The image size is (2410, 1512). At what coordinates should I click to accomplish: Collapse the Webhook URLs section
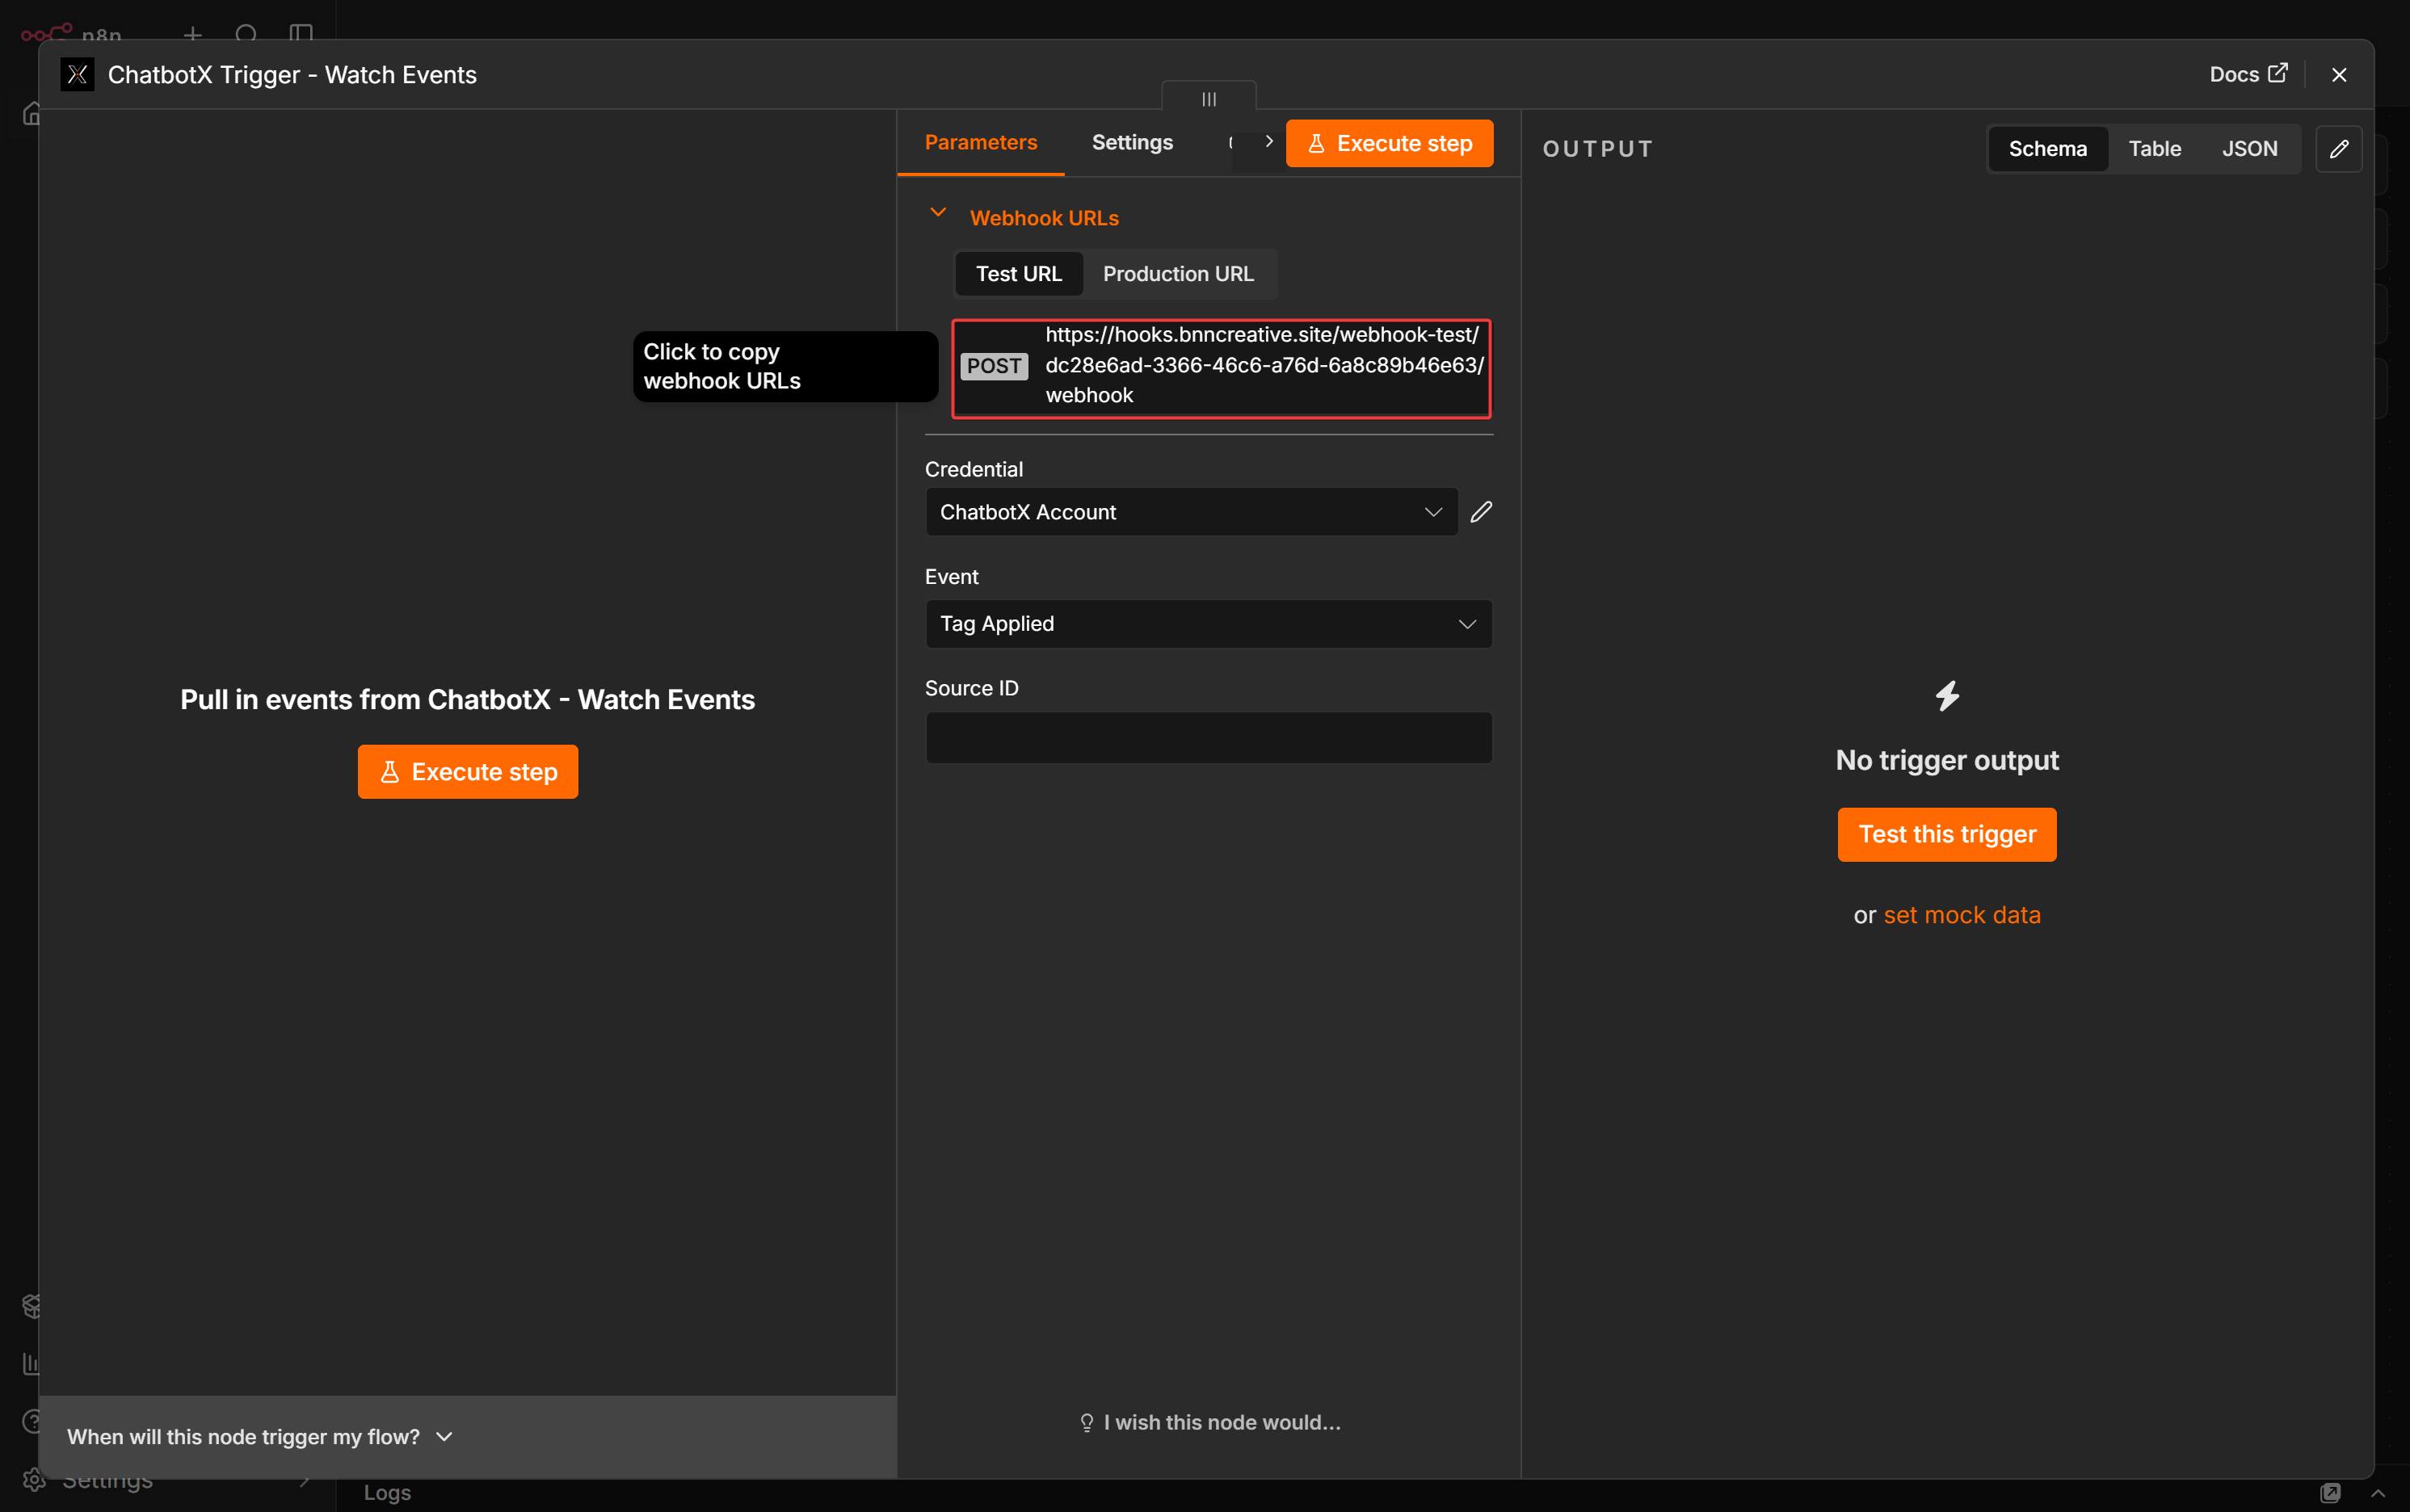[x=938, y=213]
